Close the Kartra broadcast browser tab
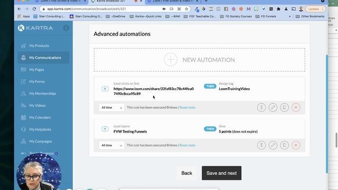This screenshot has height=190, width=338. [141, 1]
